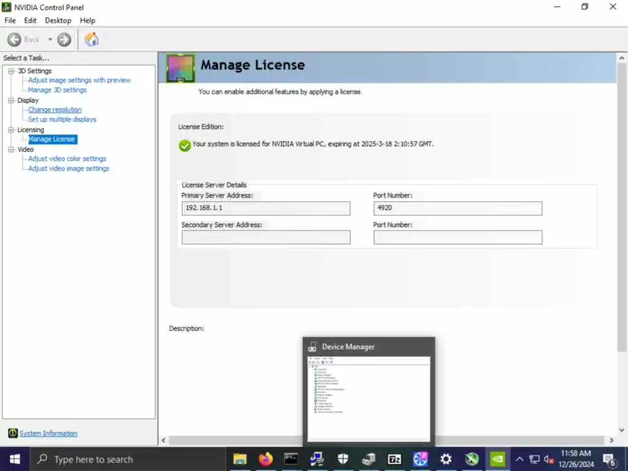The image size is (628, 471).
Task: Click the taskbar search box
Action: [x=128, y=459]
